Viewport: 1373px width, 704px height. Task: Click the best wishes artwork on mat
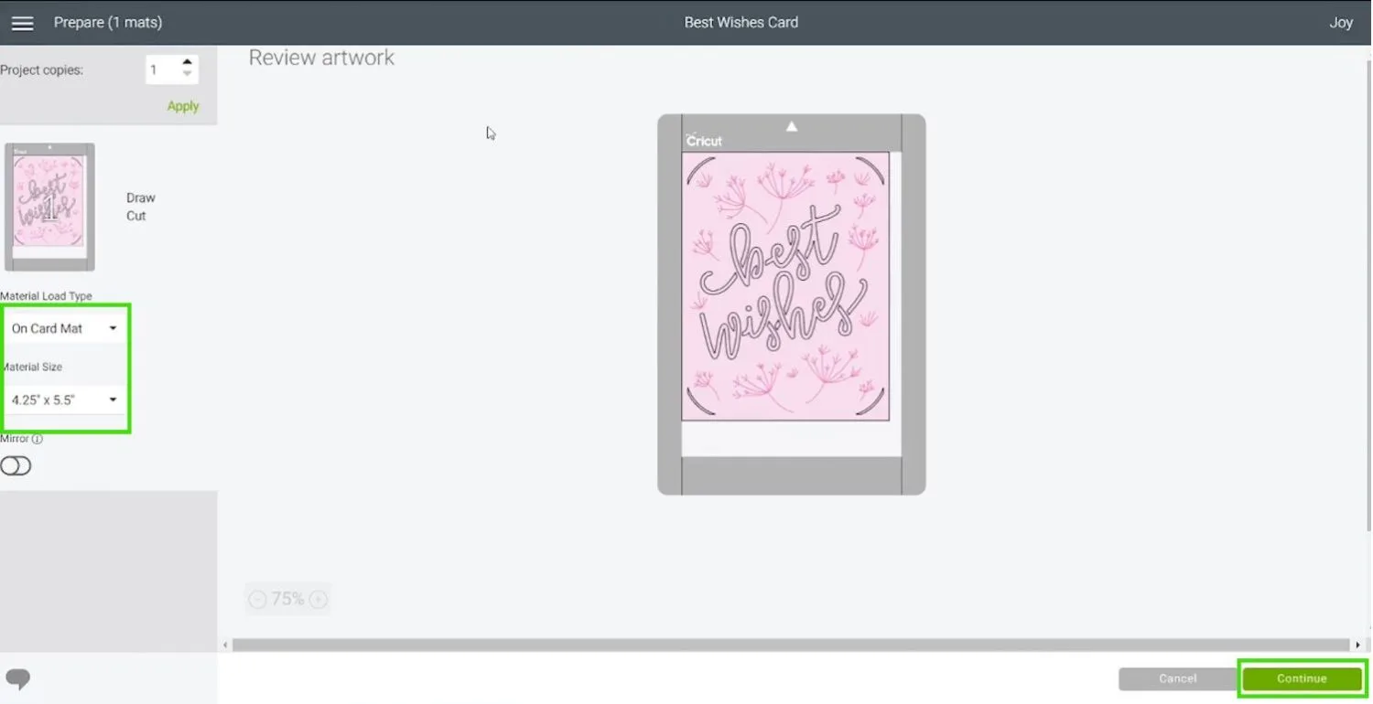pyautogui.click(x=785, y=286)
